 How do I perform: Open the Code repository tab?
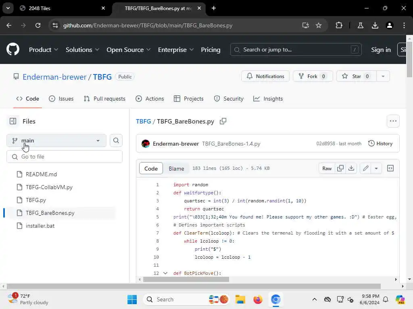point(28,99)
